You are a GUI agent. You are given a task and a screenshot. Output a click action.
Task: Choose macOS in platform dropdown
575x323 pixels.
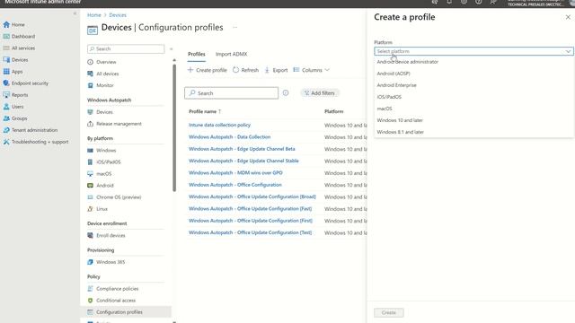coord(385,109)
